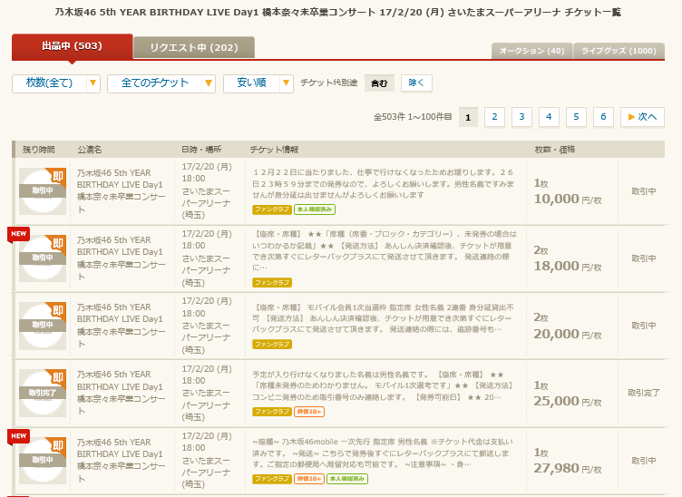
Task: Click the 全503件 1～100件目 result count
Action: pos(413,117)
